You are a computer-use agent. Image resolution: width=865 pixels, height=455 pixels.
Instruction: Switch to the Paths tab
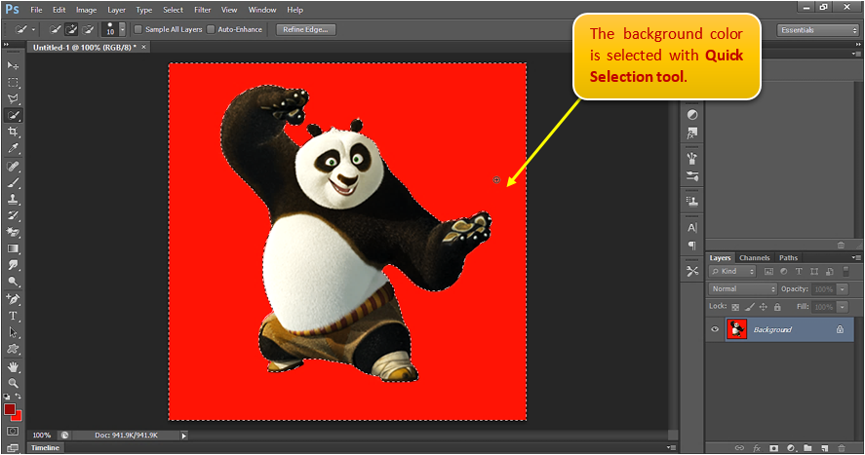tap(788, 258)
